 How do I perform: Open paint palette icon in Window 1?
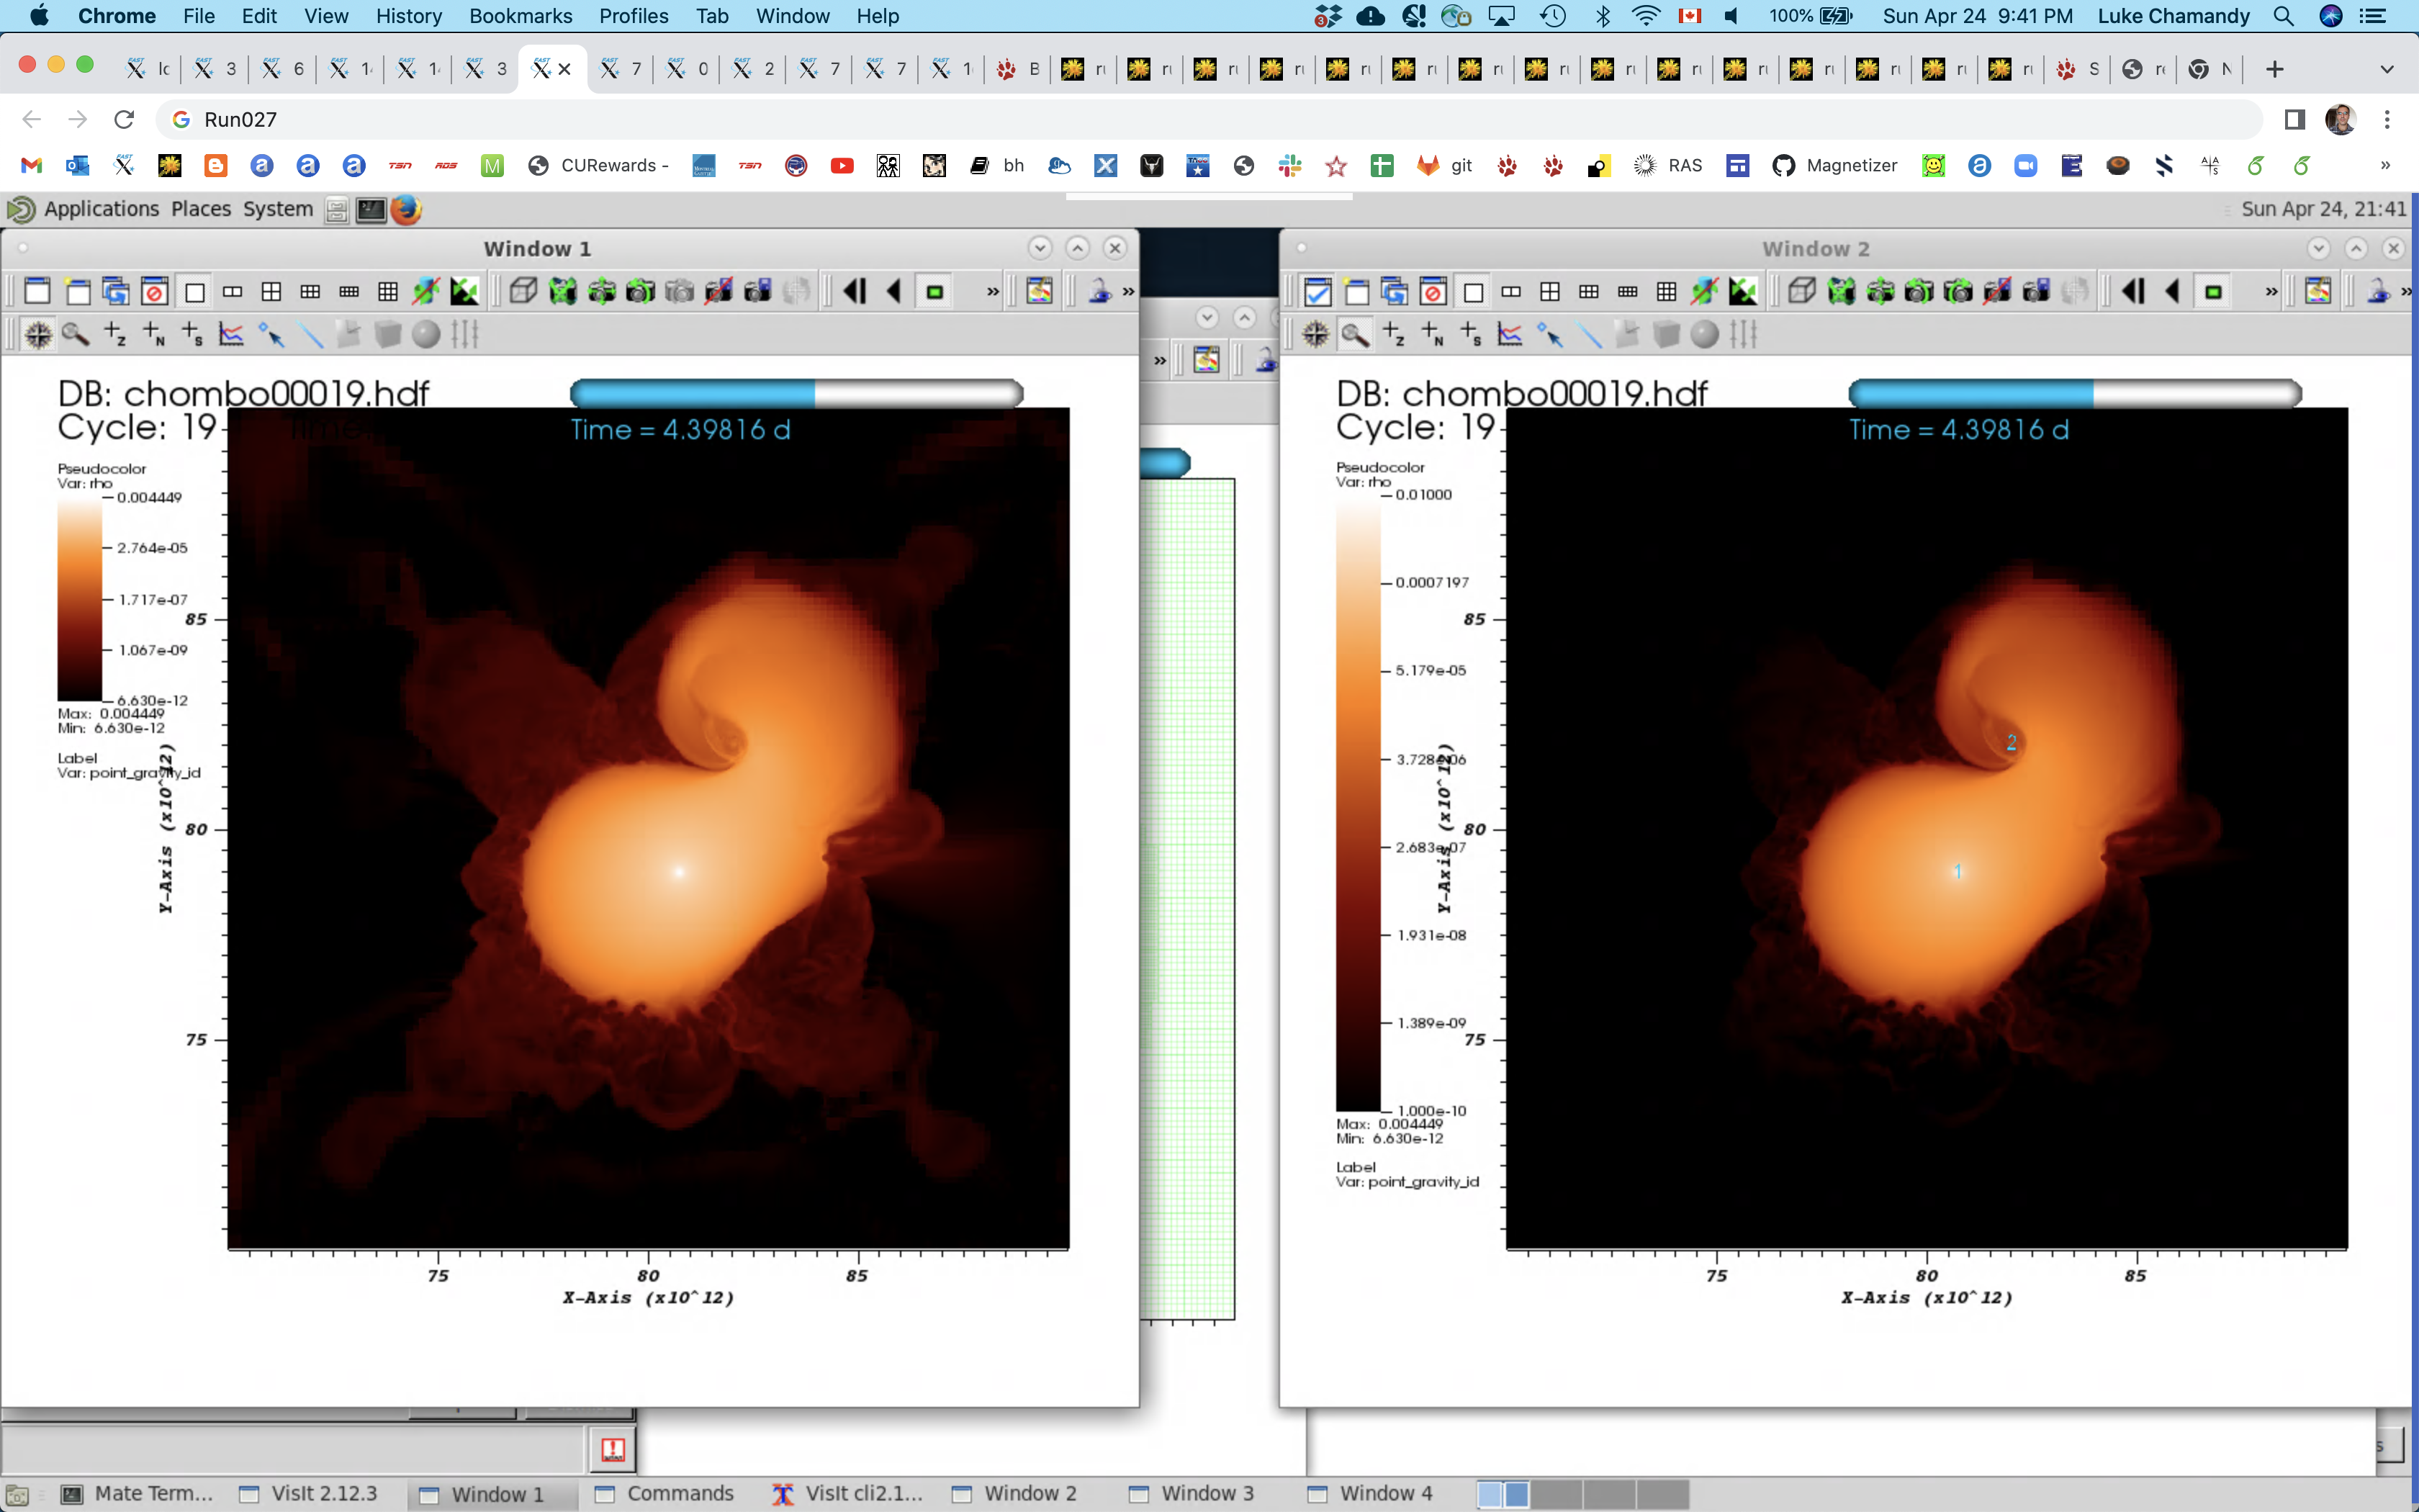(x=1040, y=291)
